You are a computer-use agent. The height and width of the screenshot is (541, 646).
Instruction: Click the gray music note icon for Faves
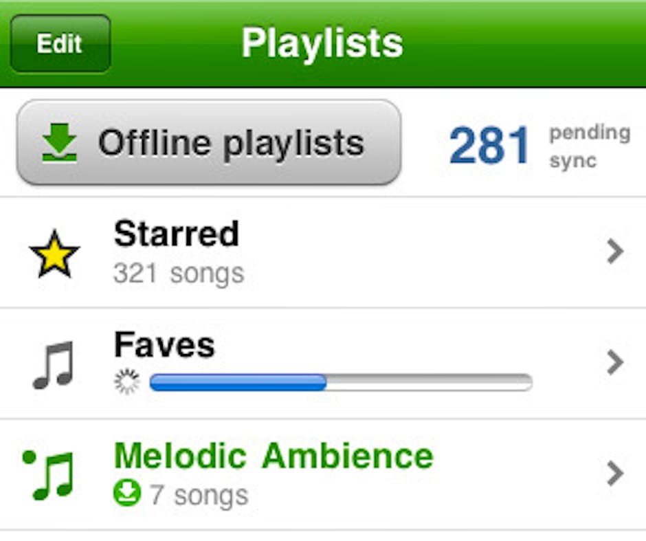[x=53, y=364]
